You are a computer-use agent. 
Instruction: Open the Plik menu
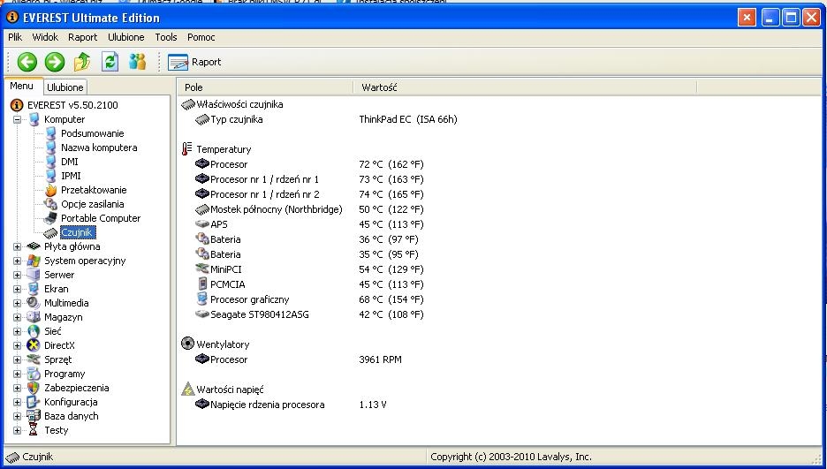pos(15,37)
